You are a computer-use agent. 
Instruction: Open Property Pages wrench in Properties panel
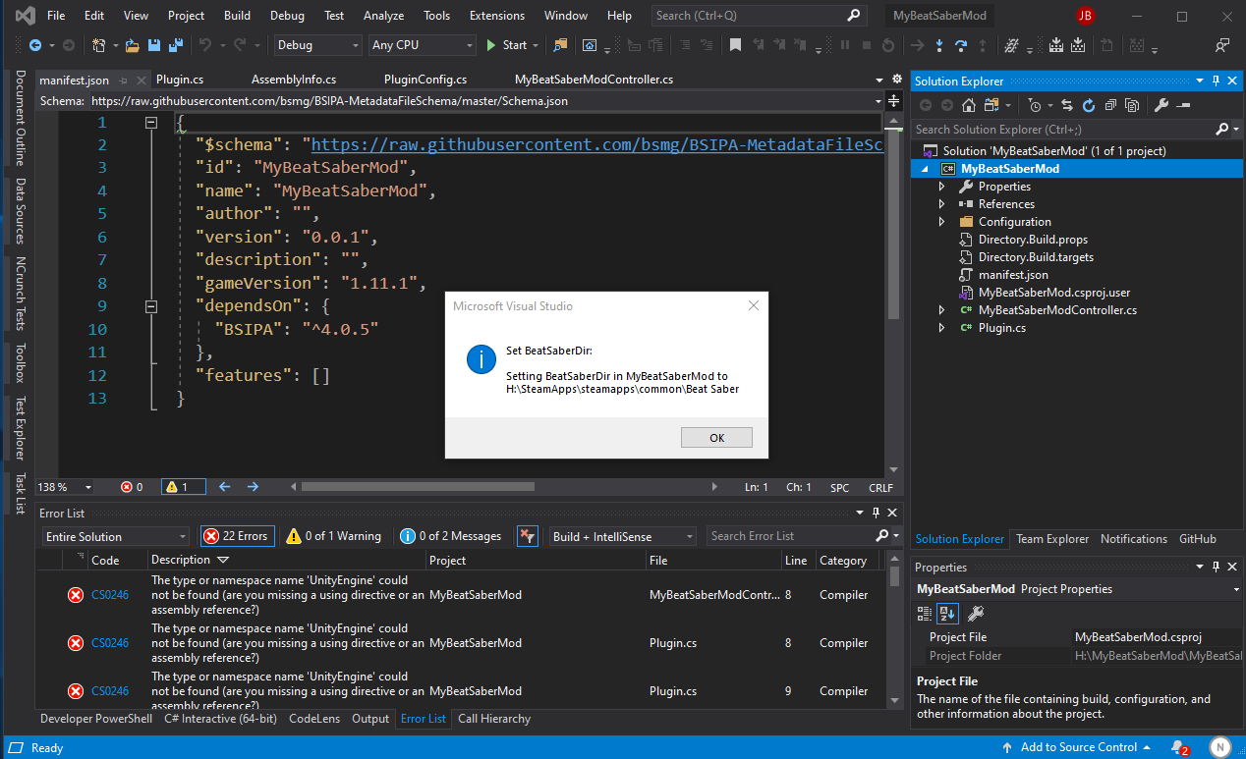coord(976,614)
